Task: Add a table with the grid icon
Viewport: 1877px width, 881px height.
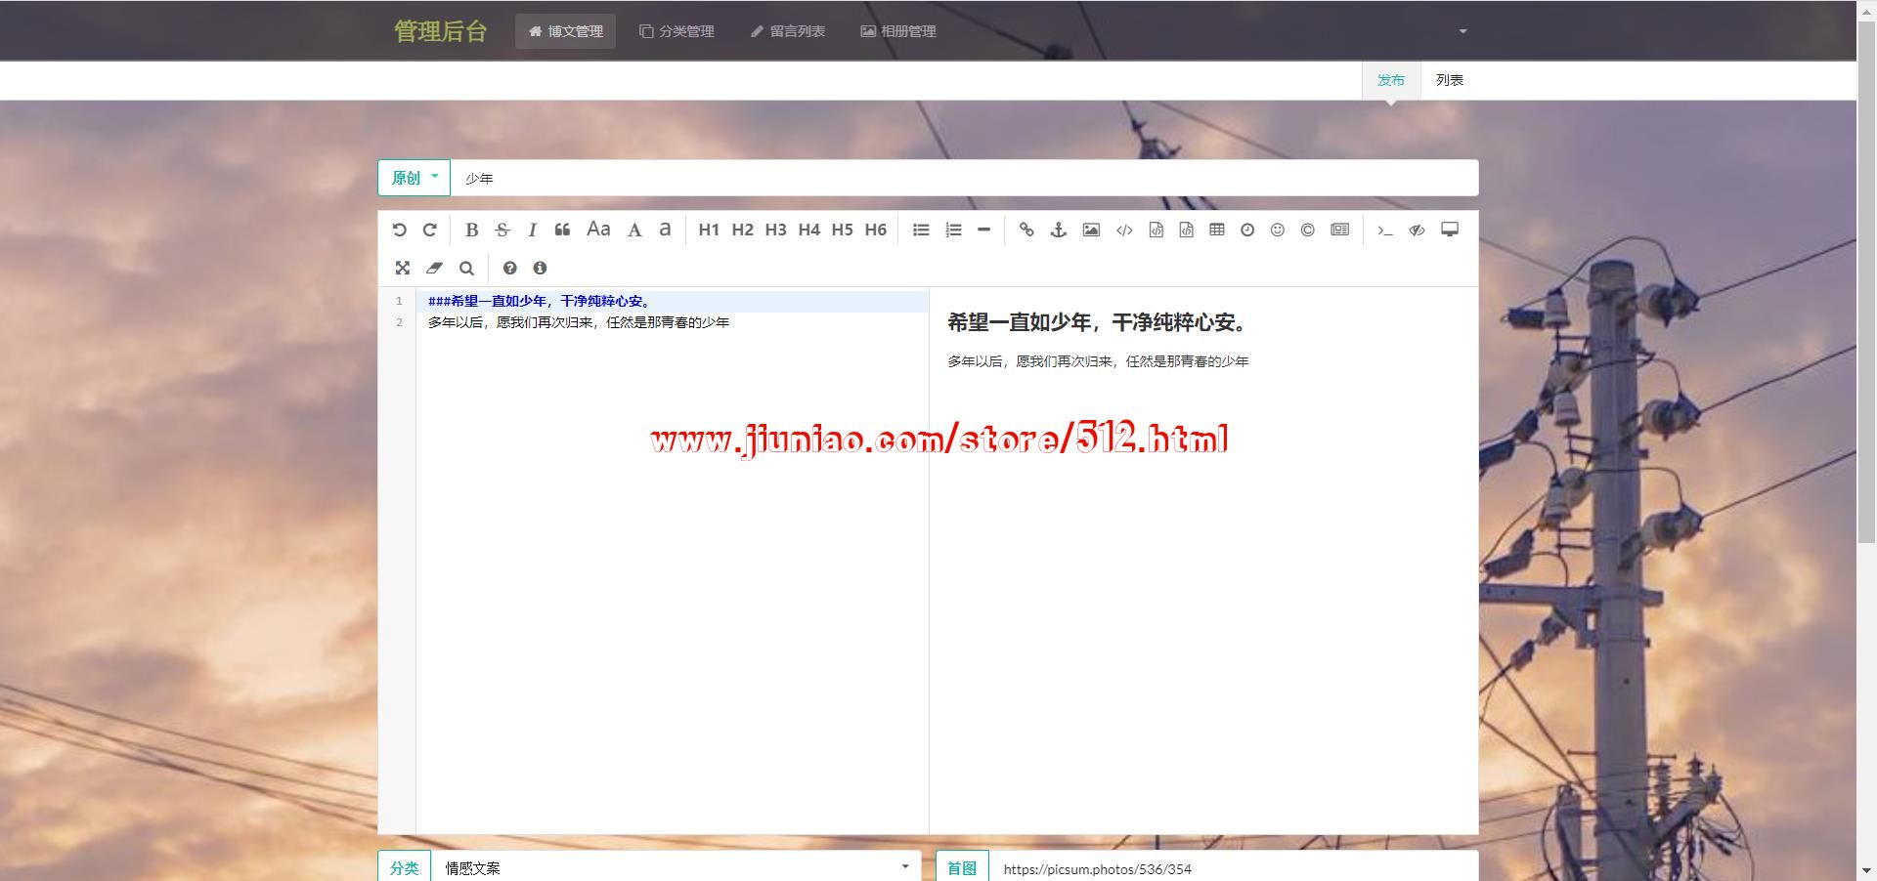Action: click(1216, 230)
